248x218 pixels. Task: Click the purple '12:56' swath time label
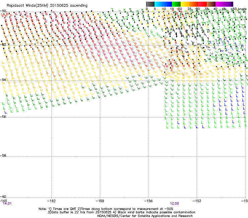[175, 204]
